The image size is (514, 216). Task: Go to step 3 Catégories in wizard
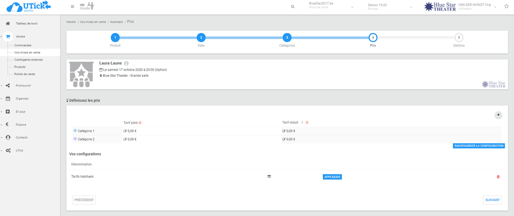(287, 38)
